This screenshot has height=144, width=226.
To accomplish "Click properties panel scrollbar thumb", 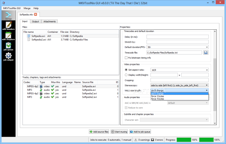I will 215,84.
